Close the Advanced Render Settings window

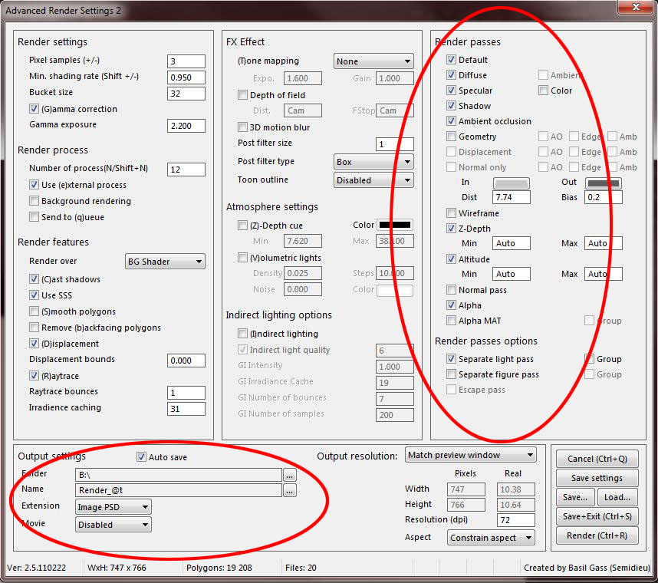tap(633, 8)
